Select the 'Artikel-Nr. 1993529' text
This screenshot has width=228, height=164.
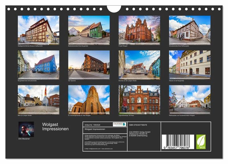coord(92,125)
